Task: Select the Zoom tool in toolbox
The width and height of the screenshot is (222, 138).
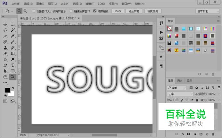Action: pos(13,77)
